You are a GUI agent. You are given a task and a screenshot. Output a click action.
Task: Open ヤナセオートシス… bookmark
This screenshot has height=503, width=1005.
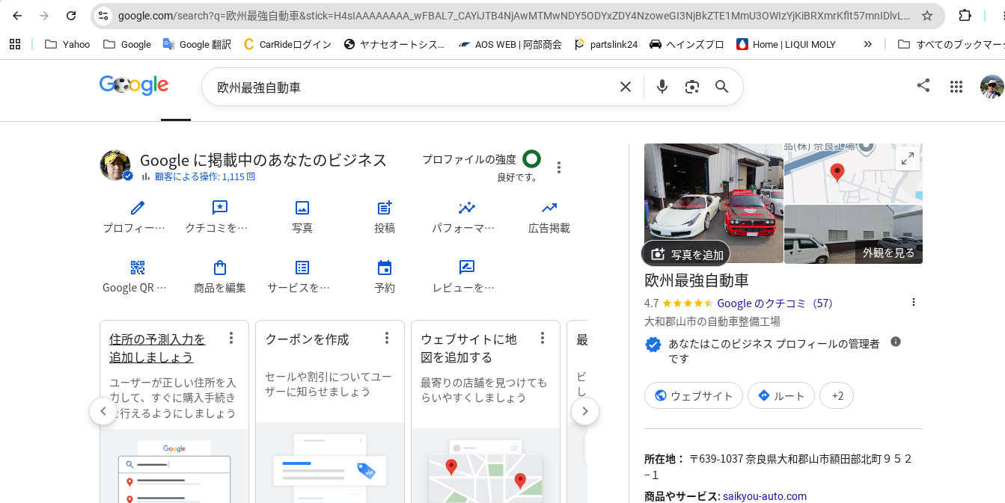point(394,44)
